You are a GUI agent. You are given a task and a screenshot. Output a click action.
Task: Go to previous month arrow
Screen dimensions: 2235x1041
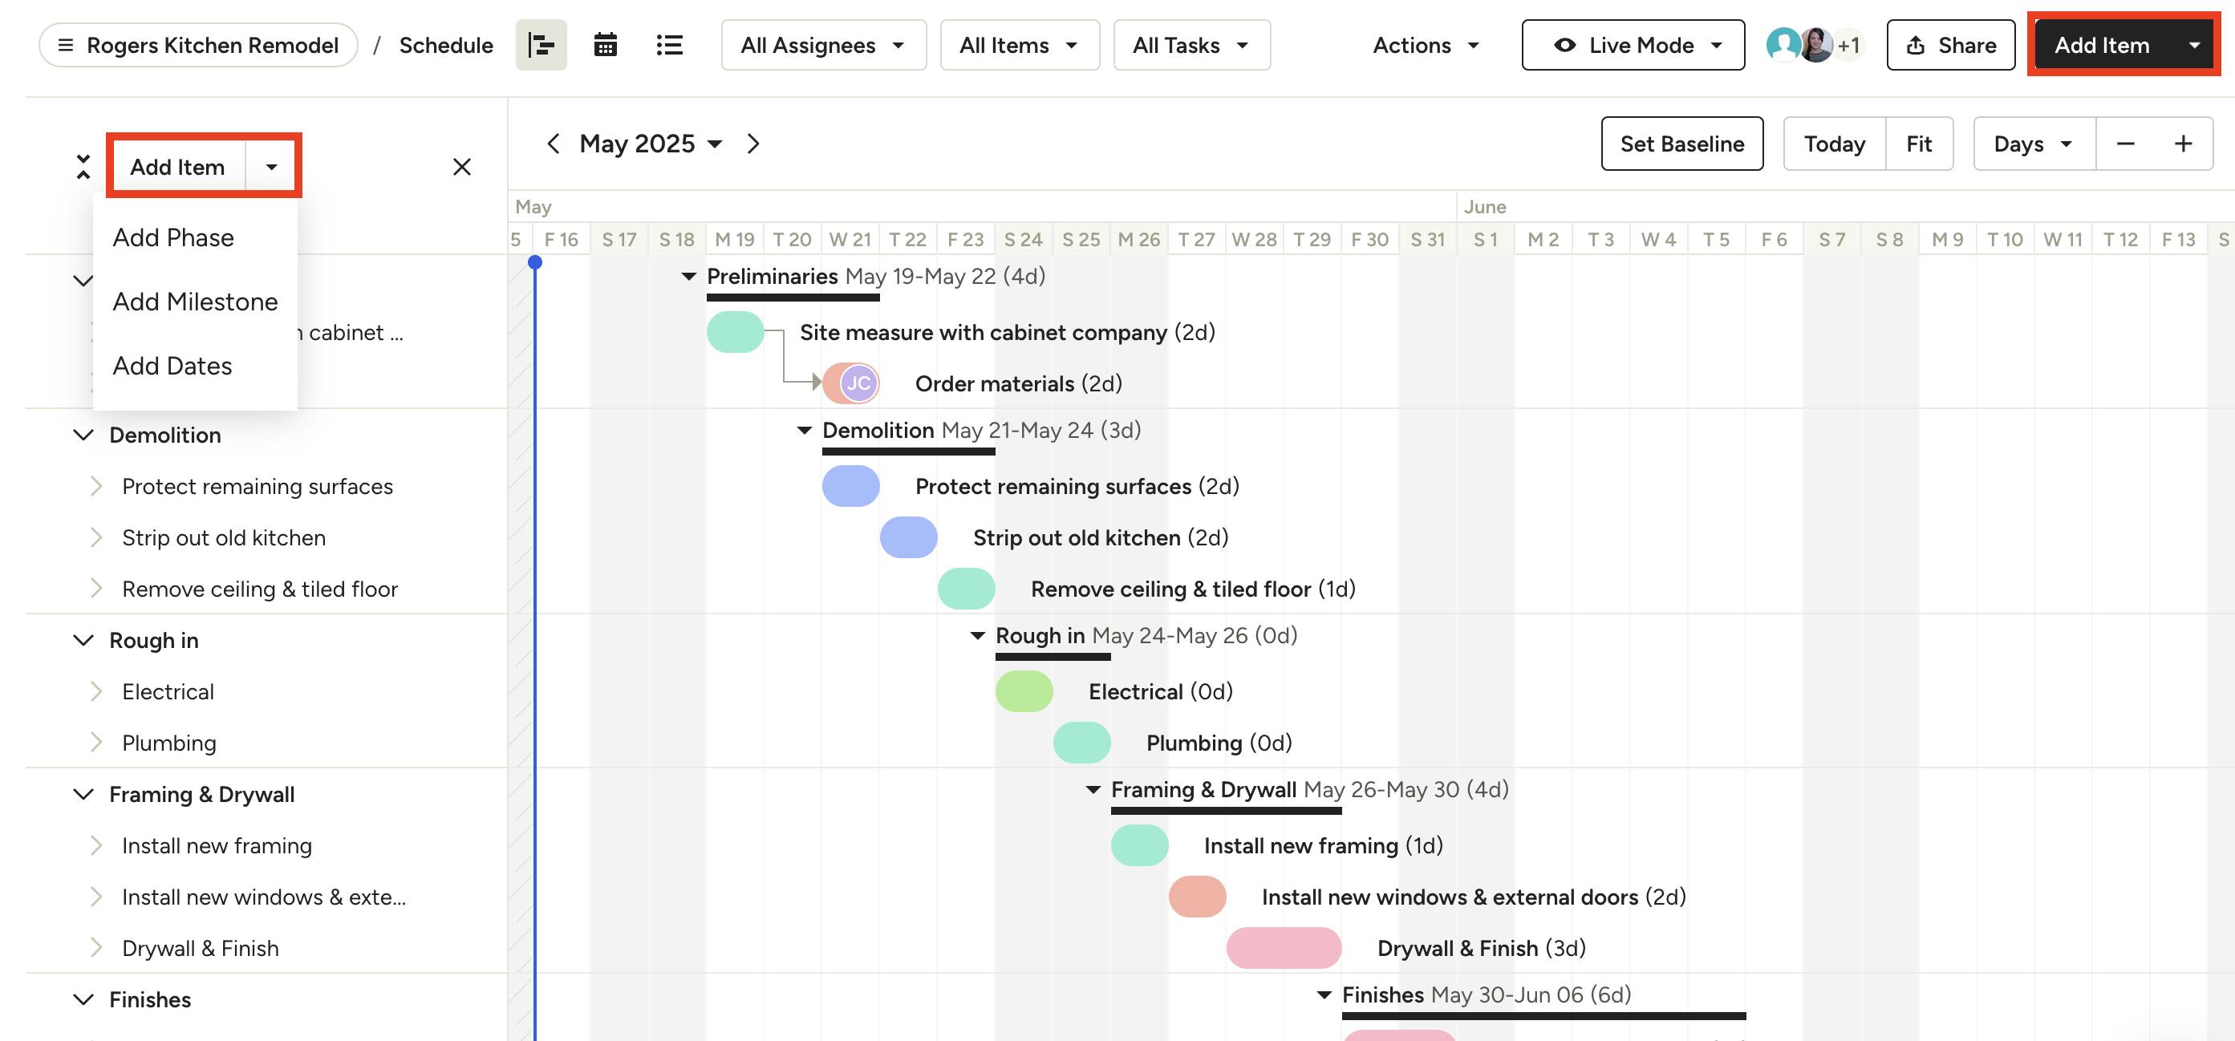tap(553, 143)
